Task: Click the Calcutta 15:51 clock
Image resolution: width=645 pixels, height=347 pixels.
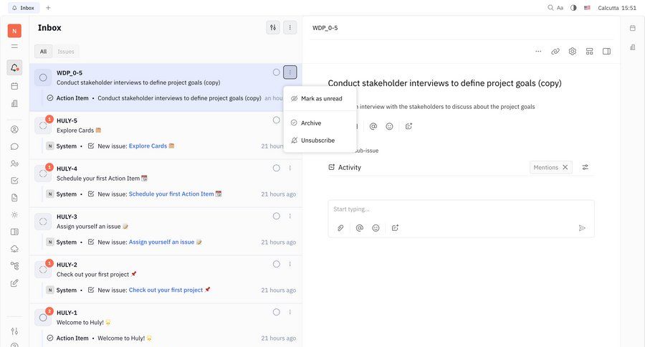Action: pyautogui.click(x=617, y=8)
